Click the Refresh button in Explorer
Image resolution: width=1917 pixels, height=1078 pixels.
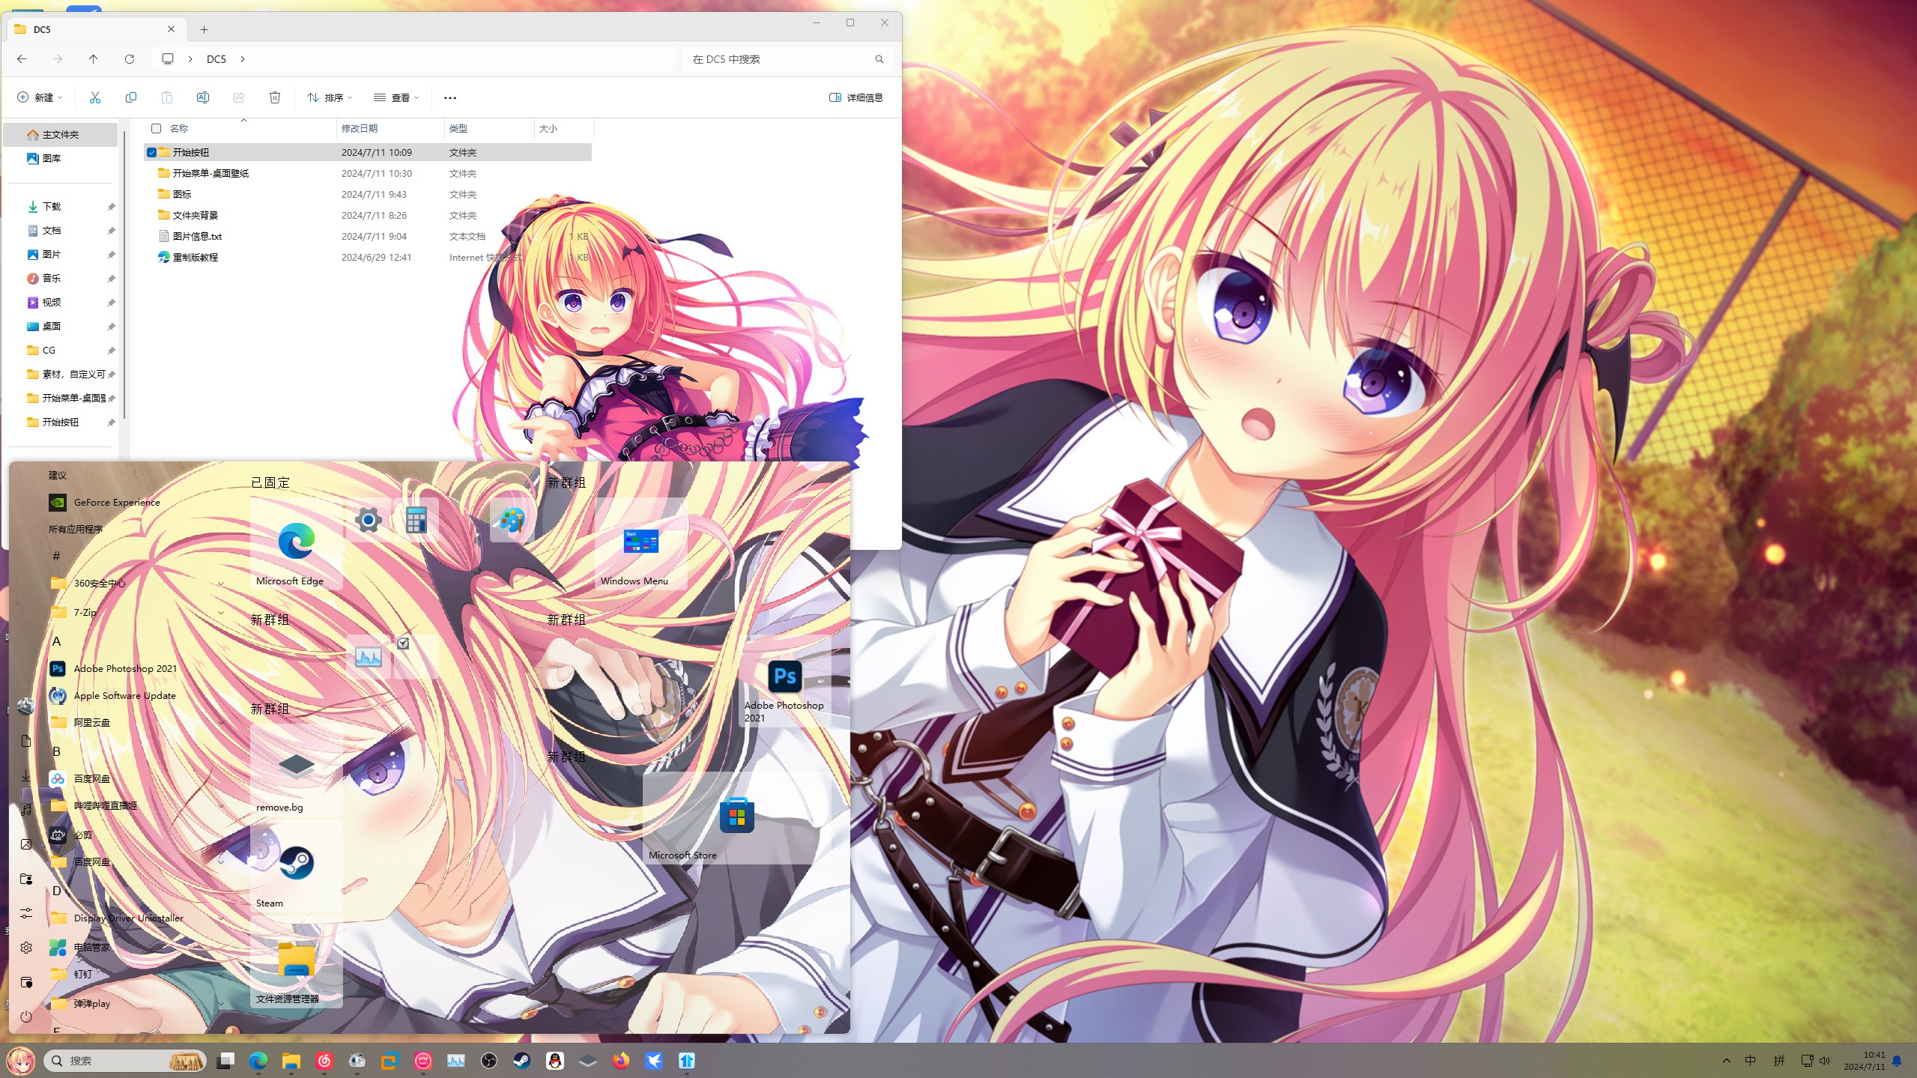130,58
